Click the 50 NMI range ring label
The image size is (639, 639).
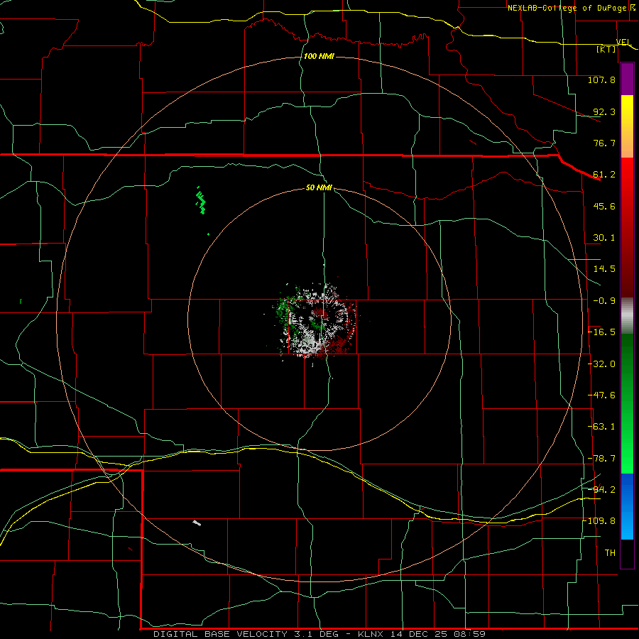pos(319,187)
